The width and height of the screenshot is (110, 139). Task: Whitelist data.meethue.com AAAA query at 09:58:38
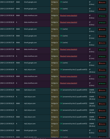tap(102, 16)
